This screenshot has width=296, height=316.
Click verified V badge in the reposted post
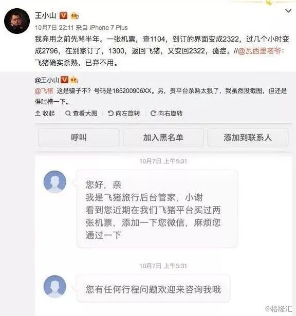64,80
